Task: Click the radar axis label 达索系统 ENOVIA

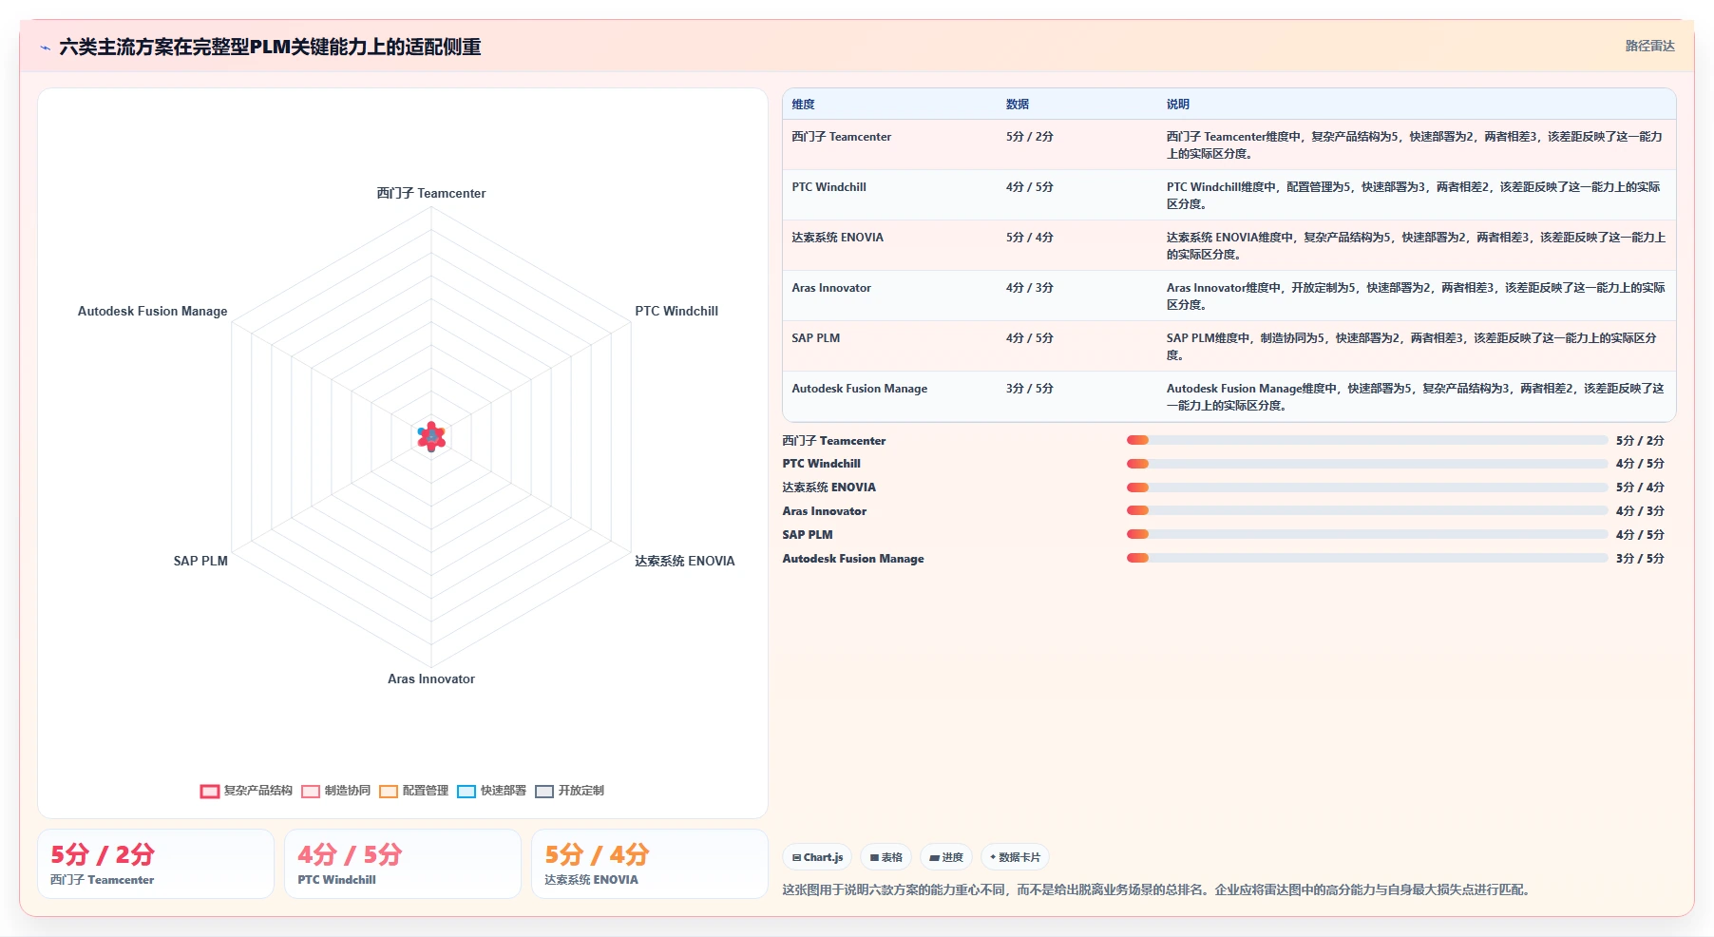Action: pos(685,561)
